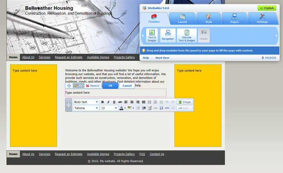Toggle italic formatting in the editor toolbar
This screenshot has width=283, height=173.
click(x=108, y=102)
